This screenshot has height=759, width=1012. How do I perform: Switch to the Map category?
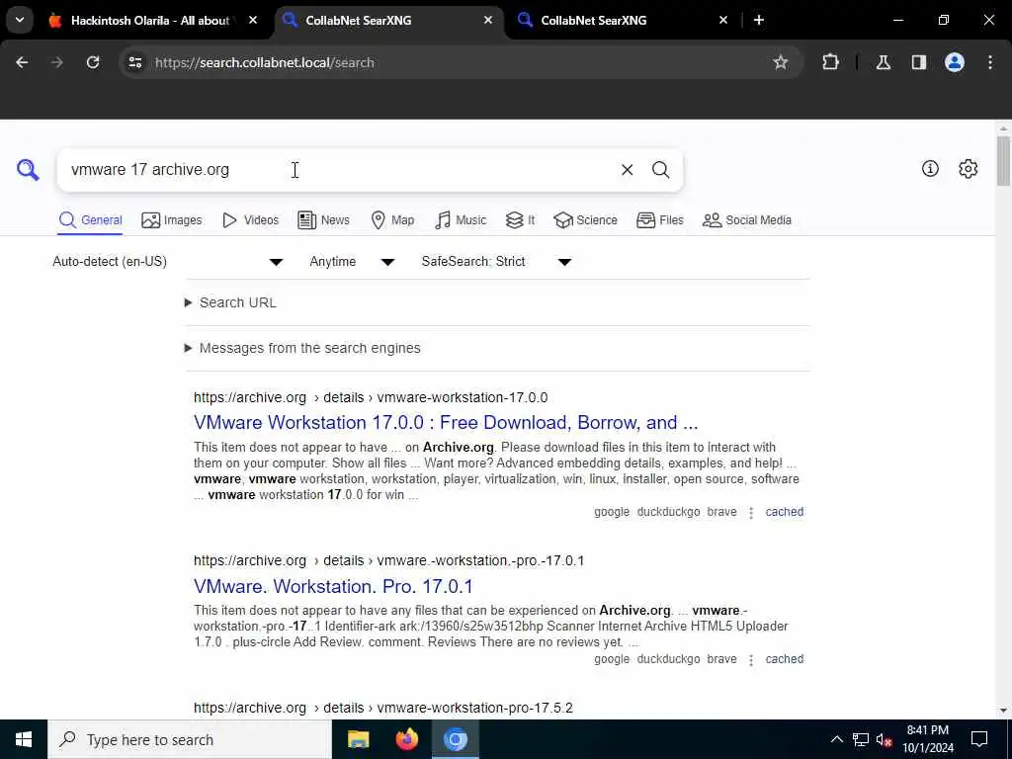pos(392,220)
